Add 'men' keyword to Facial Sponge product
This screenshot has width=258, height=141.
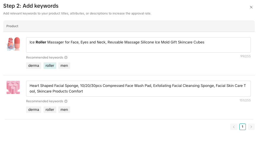[64, 110]
